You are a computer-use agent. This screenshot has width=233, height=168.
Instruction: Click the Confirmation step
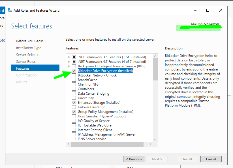pyautogui.click(x=26, y=75)
